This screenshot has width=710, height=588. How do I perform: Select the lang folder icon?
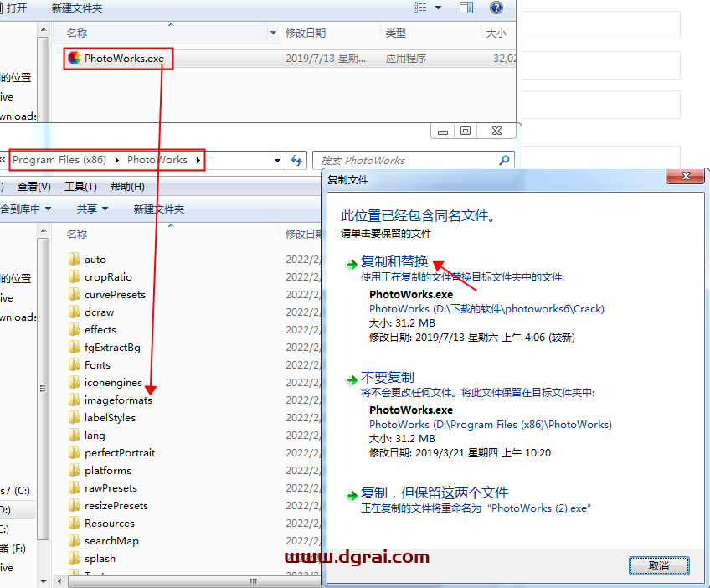75,436
